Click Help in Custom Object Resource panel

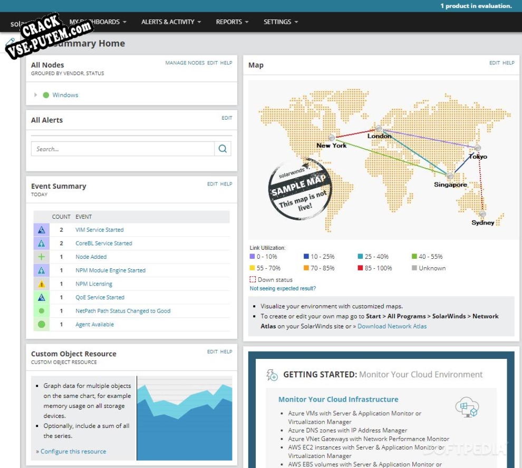click(x=226, y=352)
